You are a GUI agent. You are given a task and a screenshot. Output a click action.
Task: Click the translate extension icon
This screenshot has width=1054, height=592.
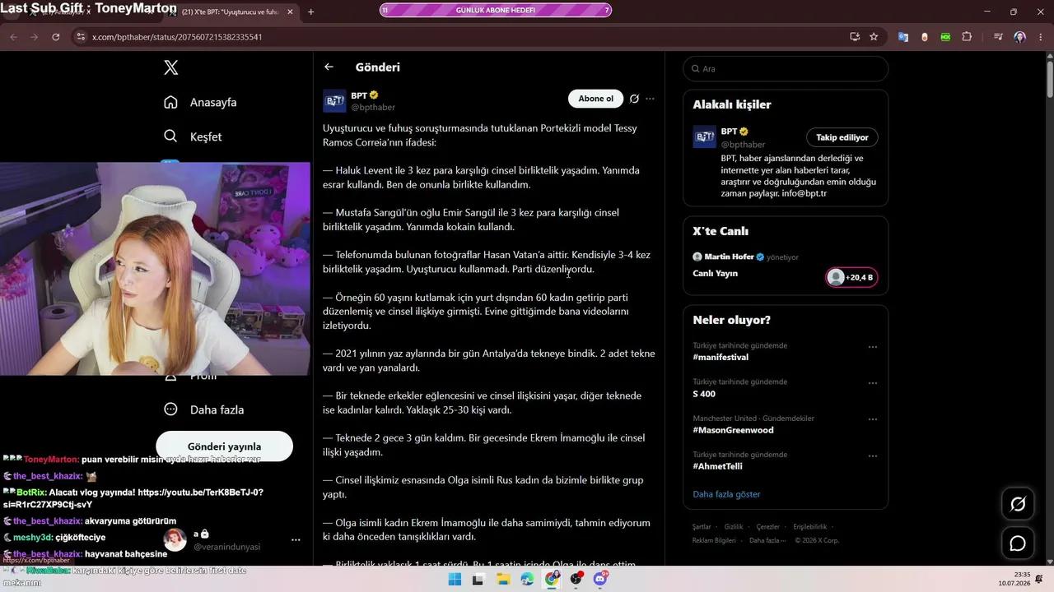(903, 37)
